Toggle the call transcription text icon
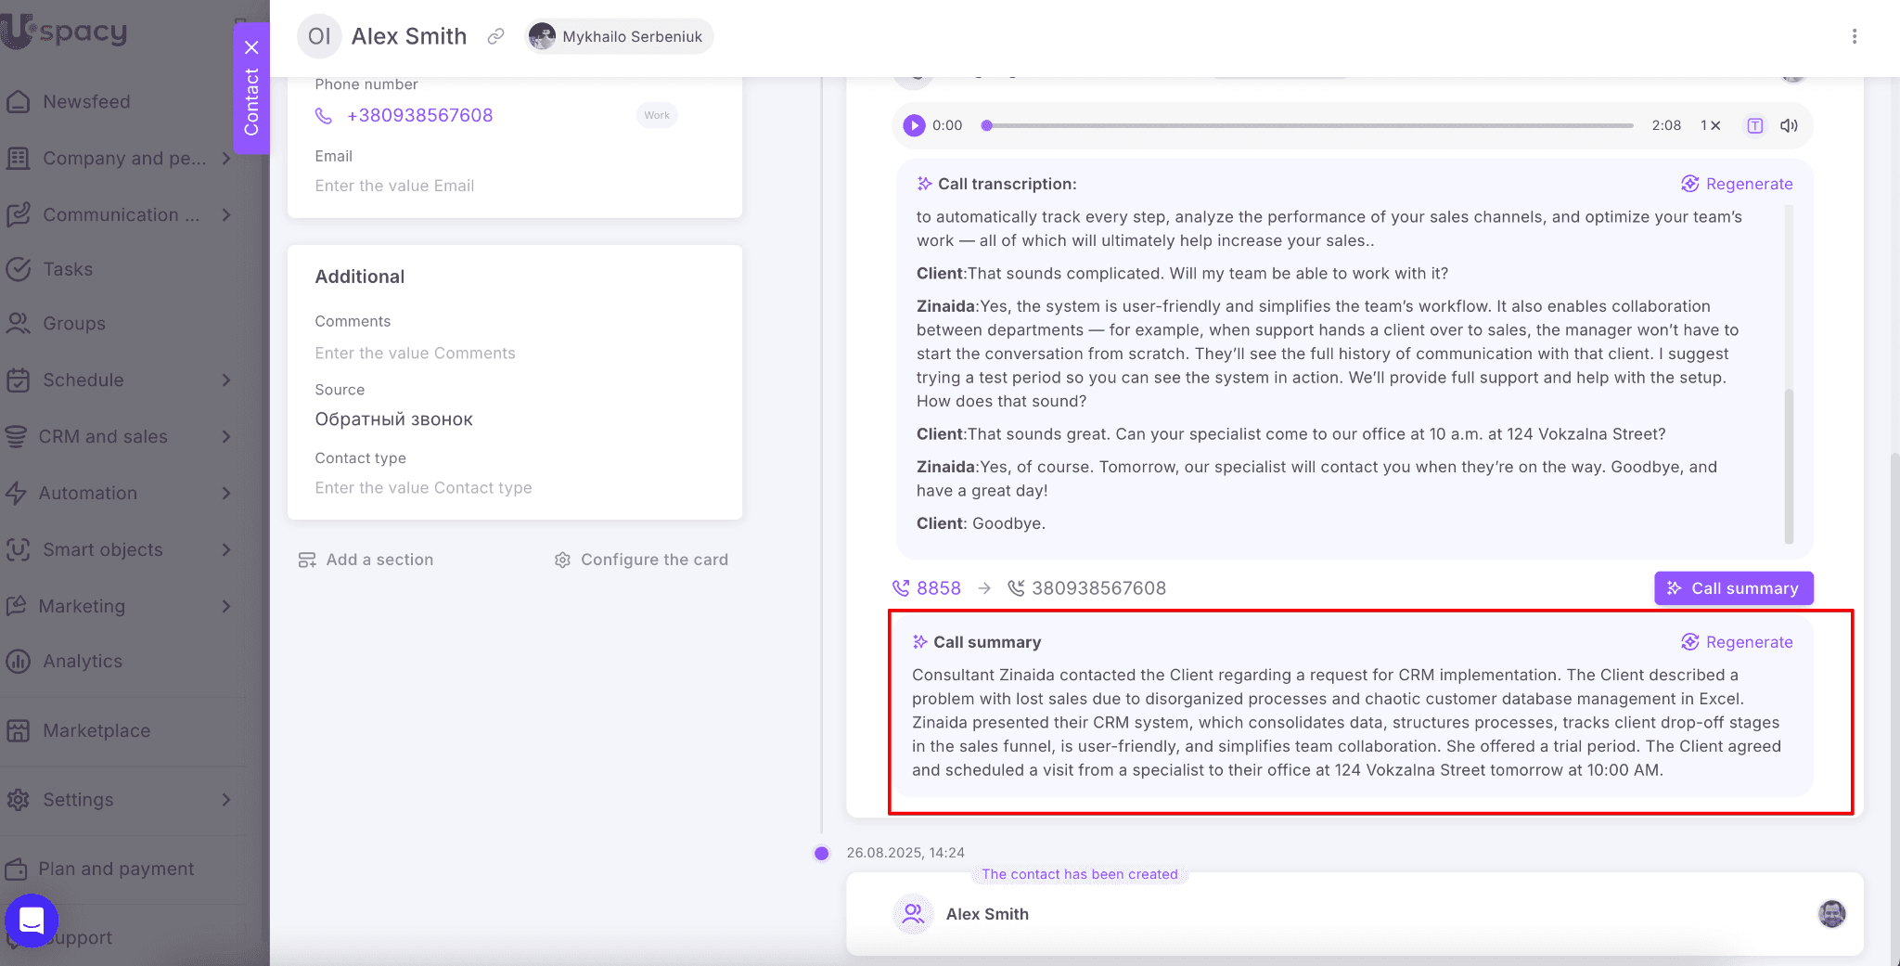This screenshot has width=1900, height=966. (1754, 125)
